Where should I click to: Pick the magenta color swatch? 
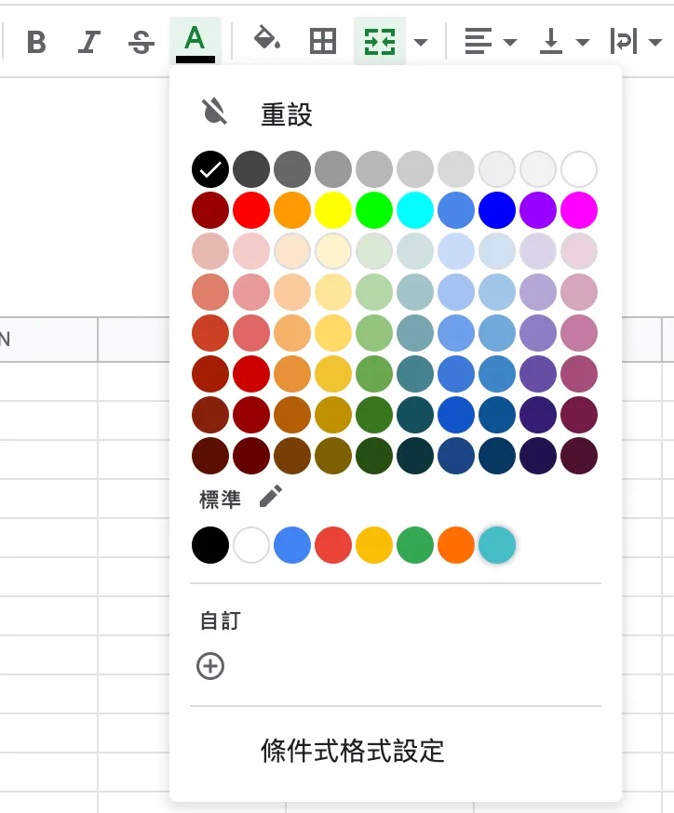pyautogui.click(x=579, y=210)
